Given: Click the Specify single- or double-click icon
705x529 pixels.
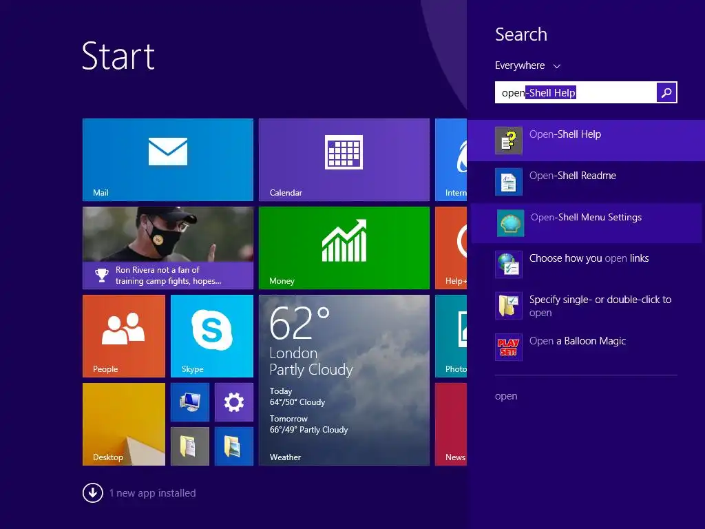Looking at the screenshot, I should point(509,306).
